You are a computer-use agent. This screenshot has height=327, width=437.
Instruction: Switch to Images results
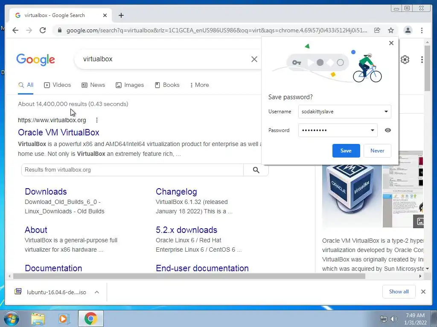(130, 85)
